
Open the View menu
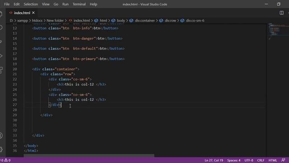[x=46, y=4]
